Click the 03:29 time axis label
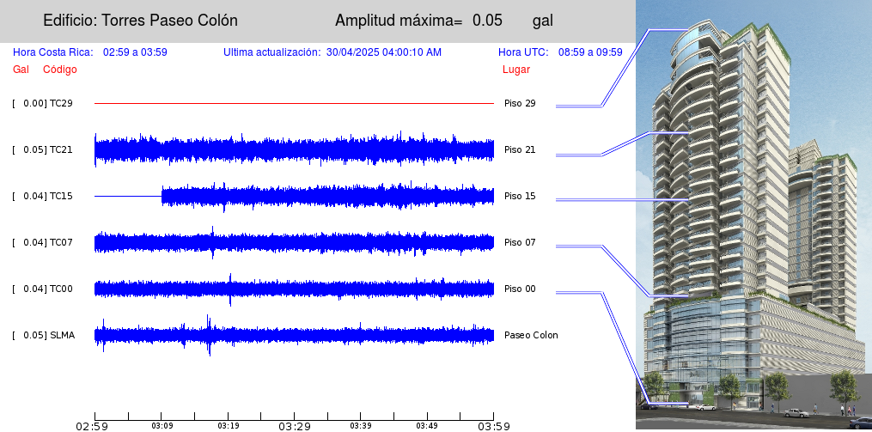This screenshot has height=432, width=872. point(294,427)
